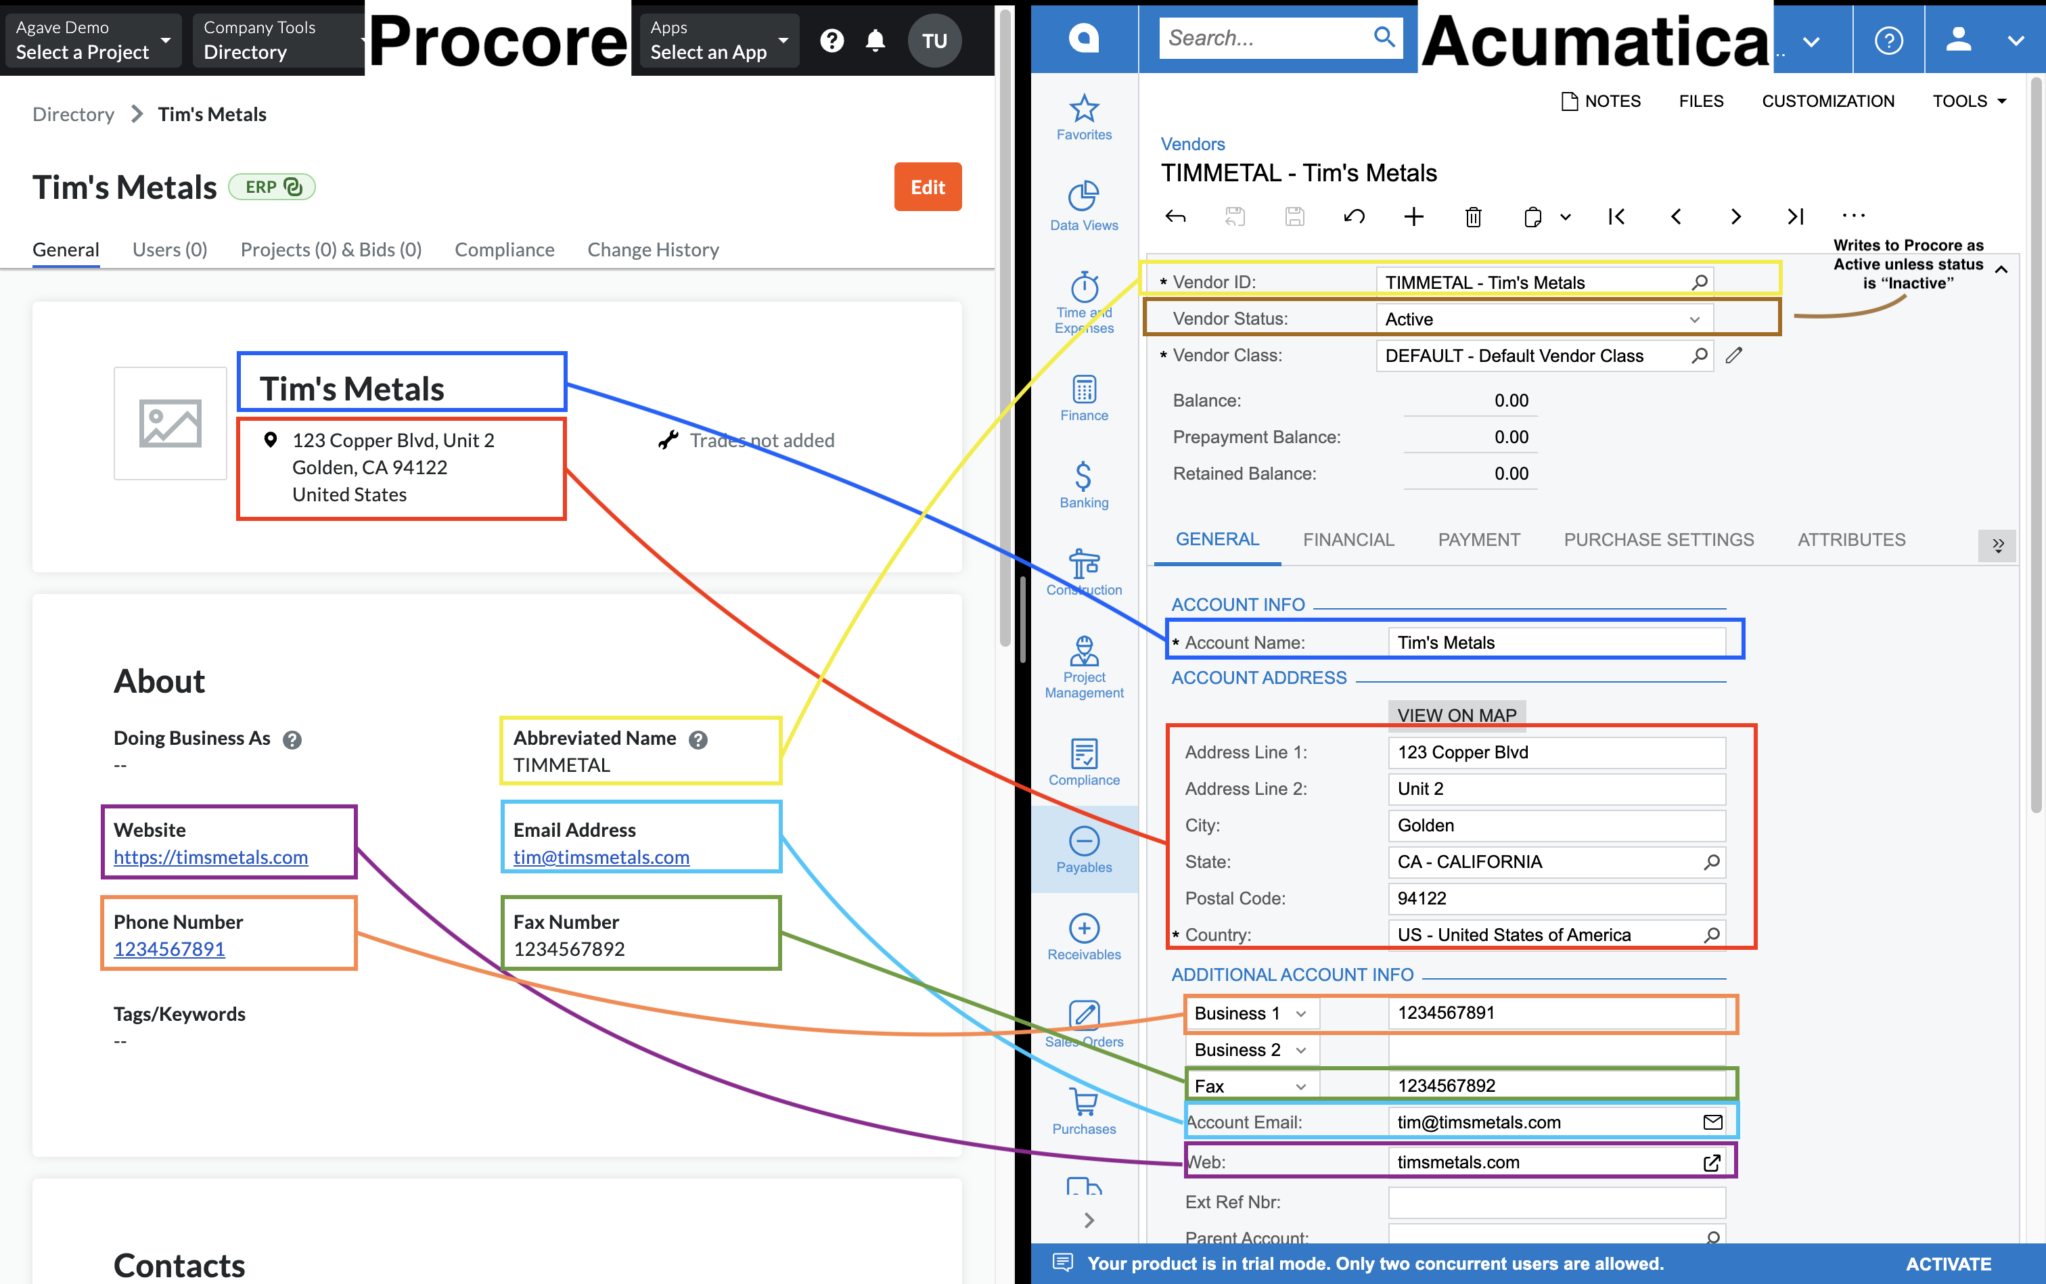The width and height of the screenshot is (2046, 1284).
Task: Open Business 2 phone type dropdown
Action: [1252, 1050]
